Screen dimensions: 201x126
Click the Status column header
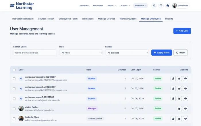coord(156,70)
